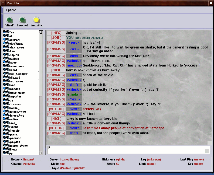Click the voice status icon next to beard

(8, 69)
